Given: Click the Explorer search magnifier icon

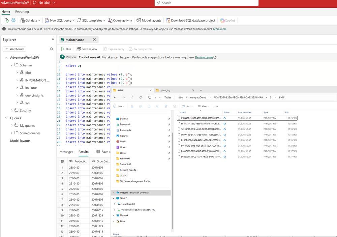Looking at the screenshot, I should click(52, 49).
